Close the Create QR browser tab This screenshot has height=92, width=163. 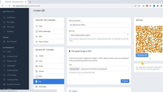click(26, 2)
